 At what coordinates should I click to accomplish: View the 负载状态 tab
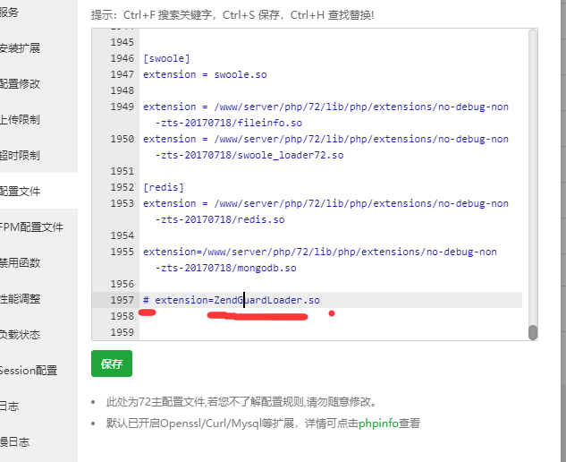click(x=21, y=334)
